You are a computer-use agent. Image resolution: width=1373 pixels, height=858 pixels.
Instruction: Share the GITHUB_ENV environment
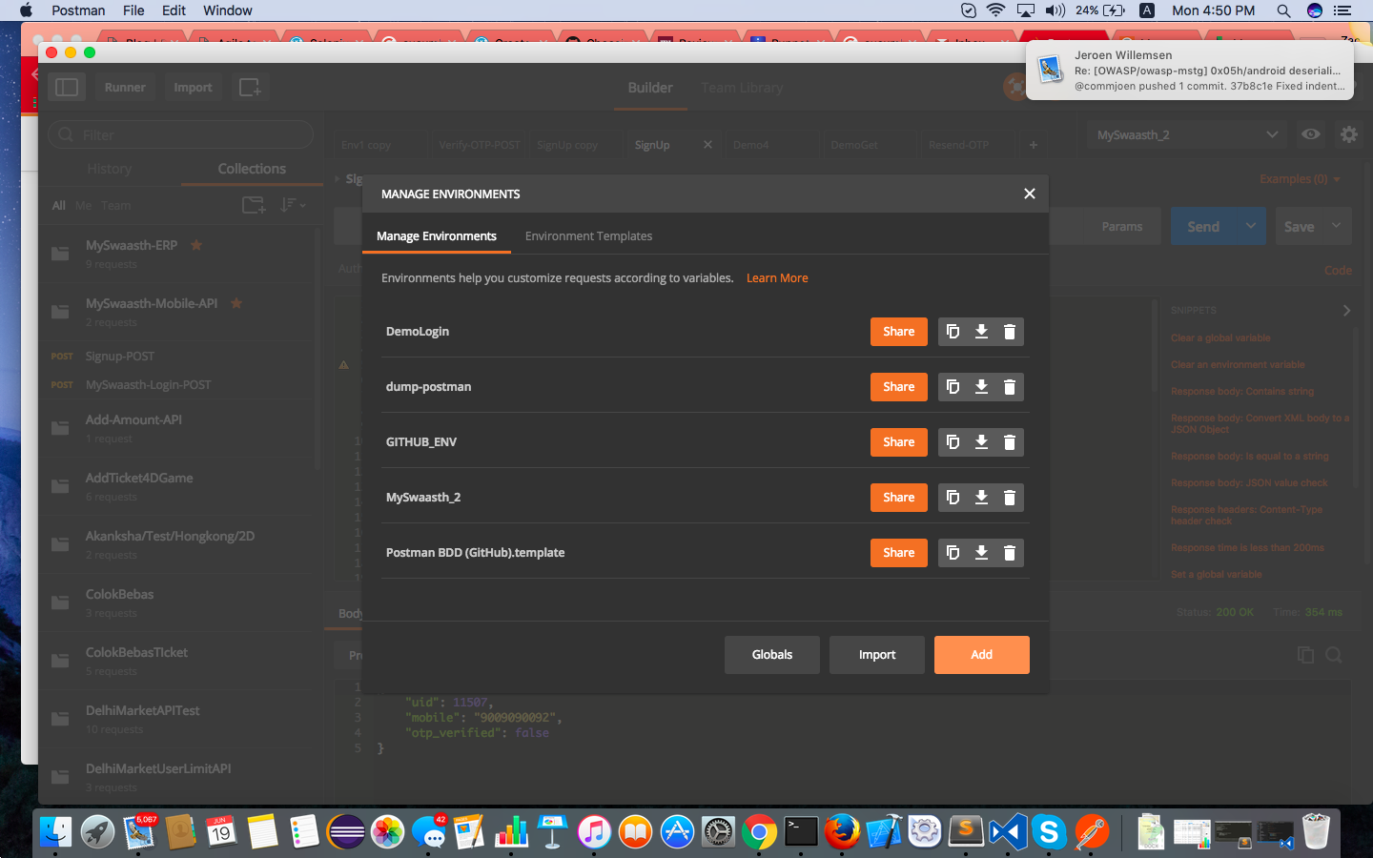click(899, 442)
